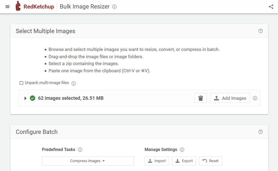Open help for the Configure Batch section
Image resolution: width=278 pixels, height=171 pixels.
[260, 132]
